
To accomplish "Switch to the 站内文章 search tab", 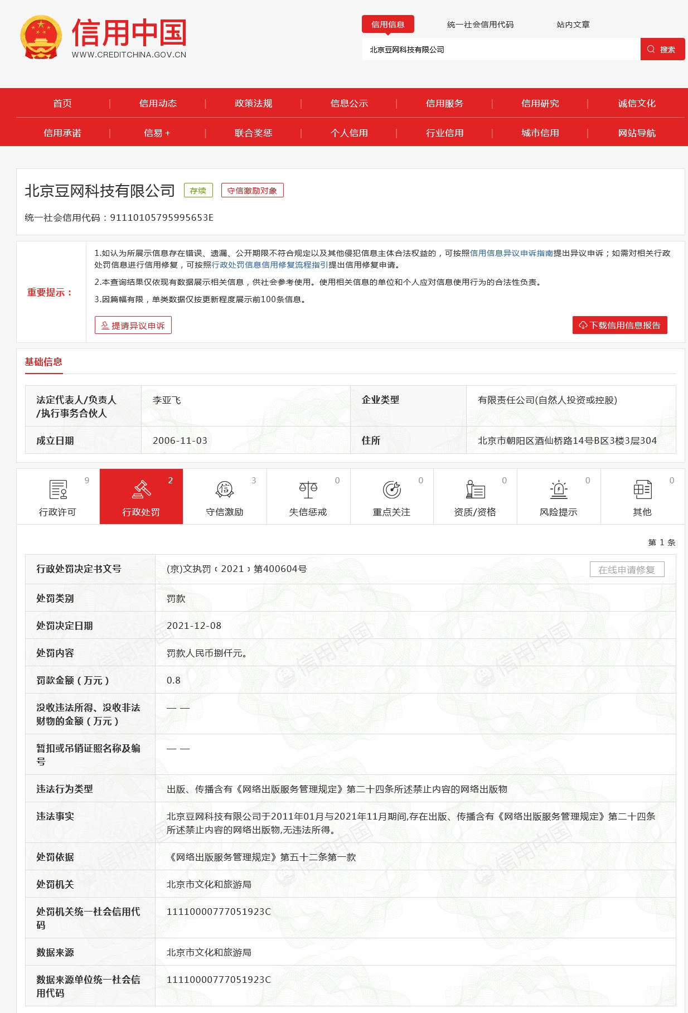I will point(573,25).
